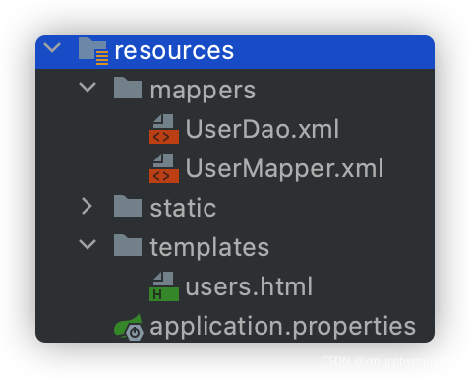This screenshot has height=378, width=470.
Task: Click the static folder icon
Action: click(128, 206)
